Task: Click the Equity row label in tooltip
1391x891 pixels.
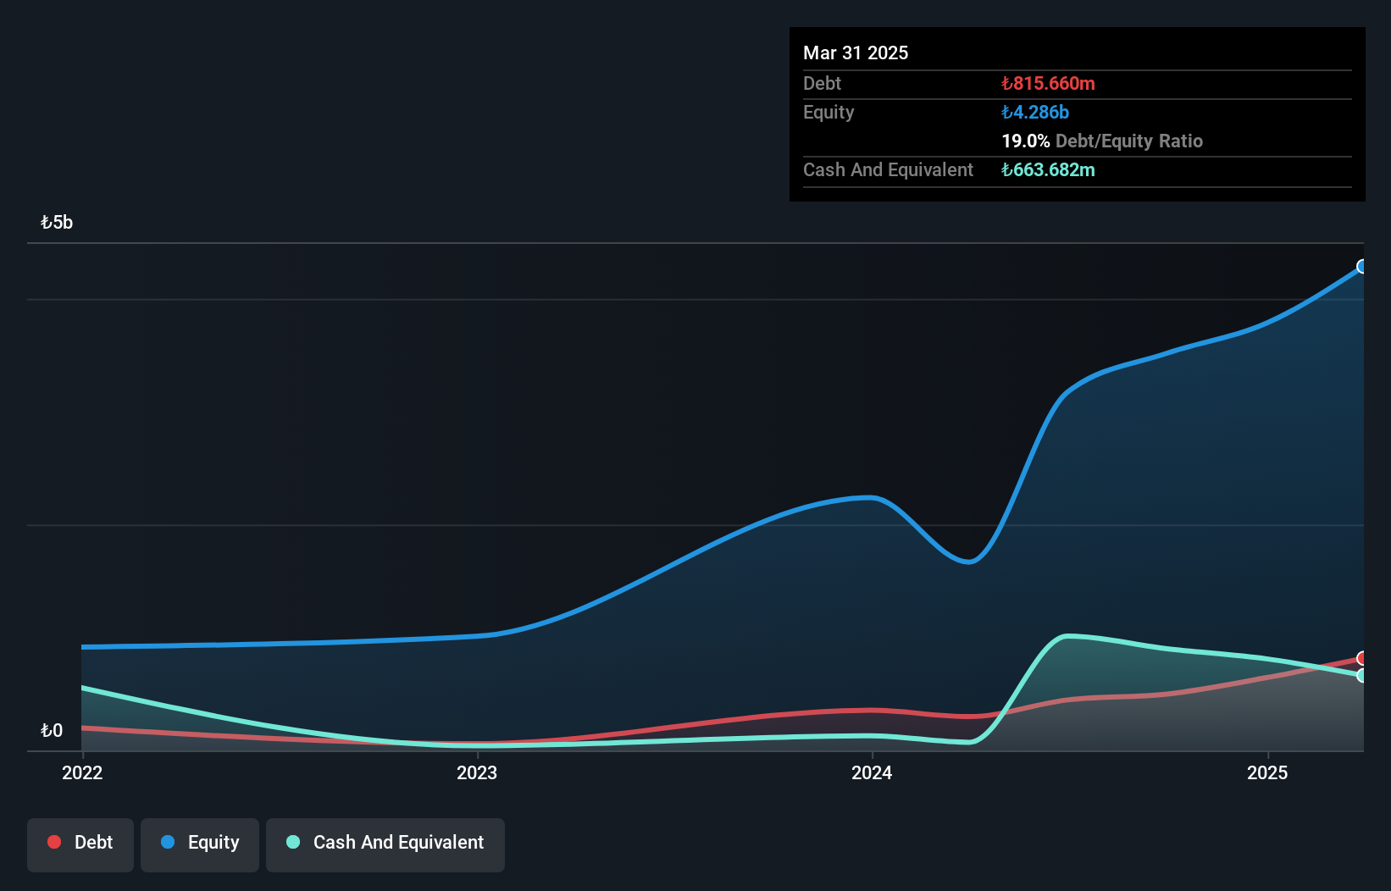Action: 829,112
